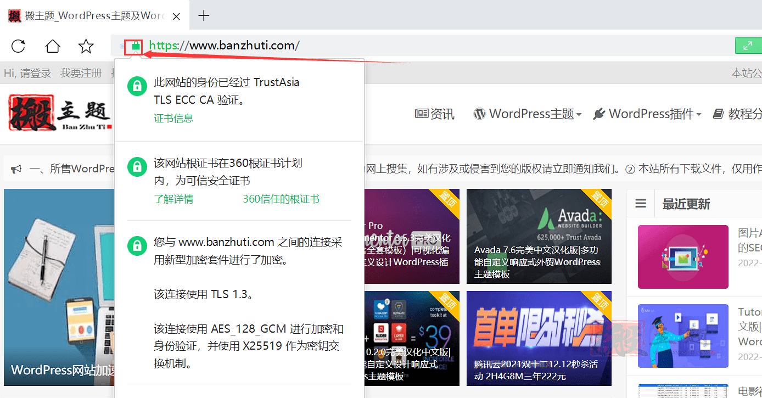Image resolution: width=762 pixels, height=398 pixels.
Task: Click the 搬主题 site logo
Action: coord(60,113)
